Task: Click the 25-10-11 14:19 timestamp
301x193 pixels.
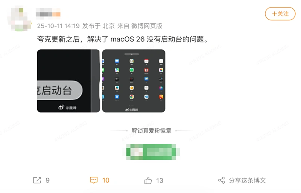Action: point(58,26)
